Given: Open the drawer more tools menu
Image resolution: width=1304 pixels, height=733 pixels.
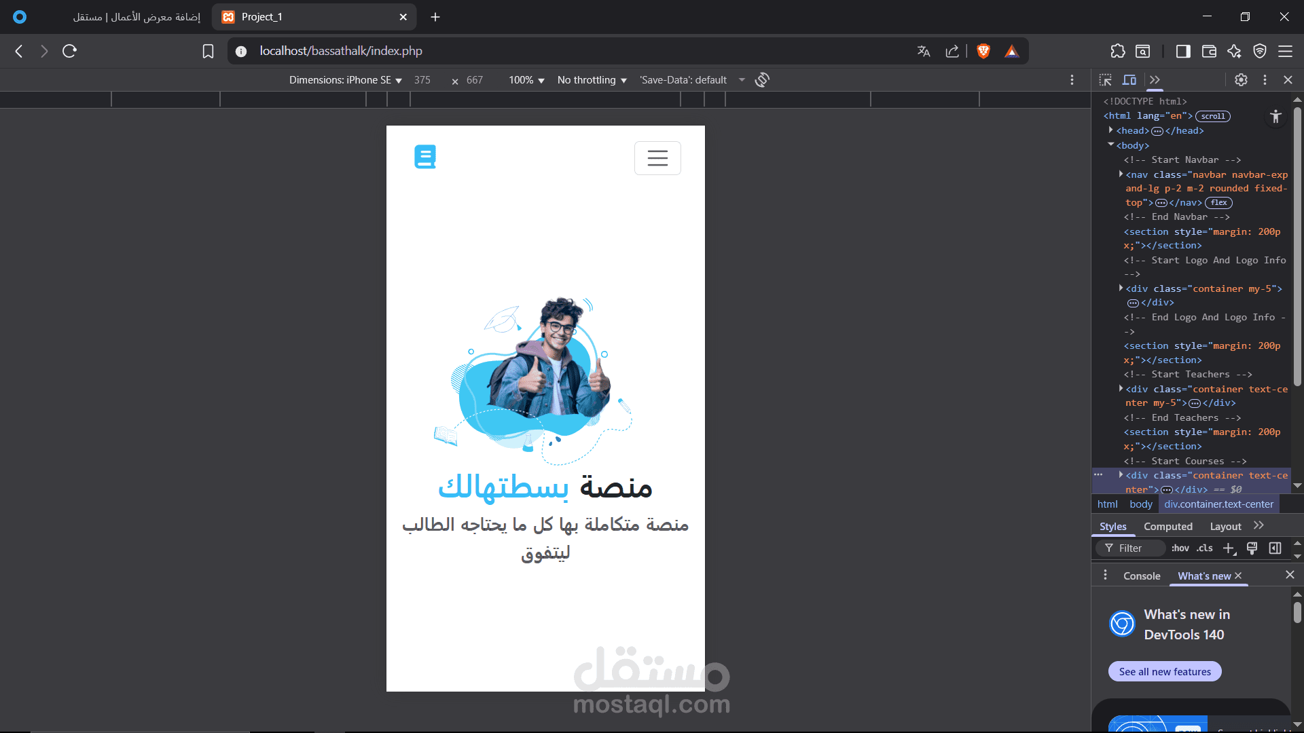Looking at the screenshot, I should tap(1106, 576).
